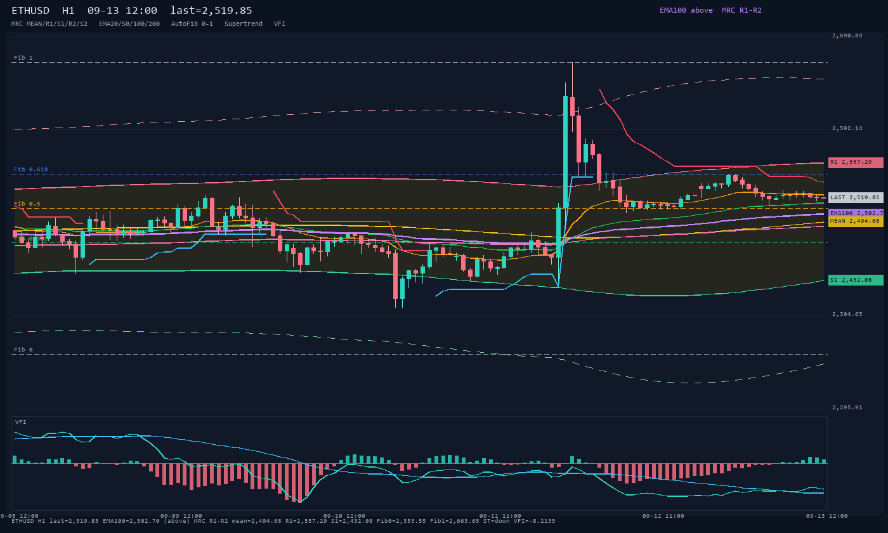Select the Fib 0.618 level label
The width and height of the screenshot is (888, 533).
pyautogui.click(x=31, y=169)
